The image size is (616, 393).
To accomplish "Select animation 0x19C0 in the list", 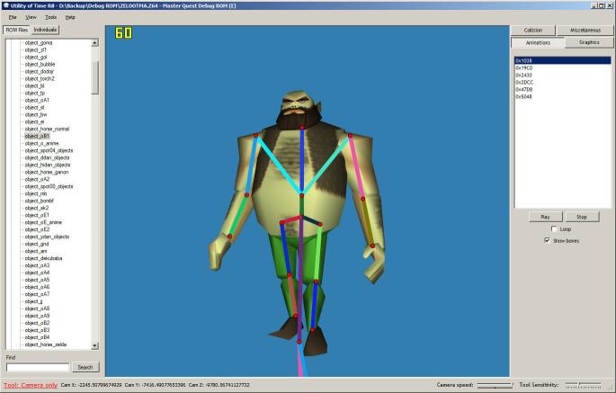I will 563,68.
